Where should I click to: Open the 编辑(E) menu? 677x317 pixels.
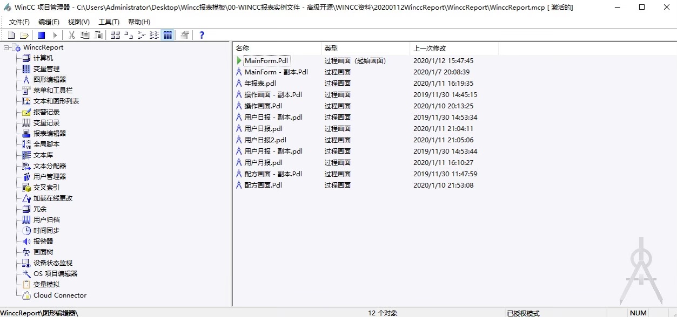click(x=49, y=22)
